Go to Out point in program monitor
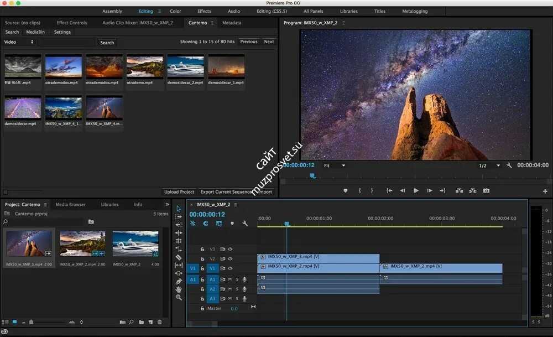Image resolution: width=553 pixels, height=337 pixels. pos(442,190)
